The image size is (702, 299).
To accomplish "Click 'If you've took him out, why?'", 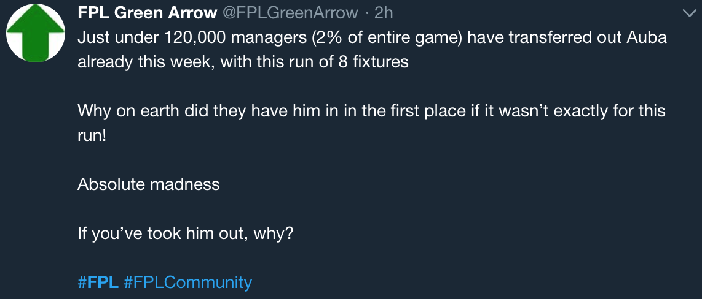I will 185,233.
